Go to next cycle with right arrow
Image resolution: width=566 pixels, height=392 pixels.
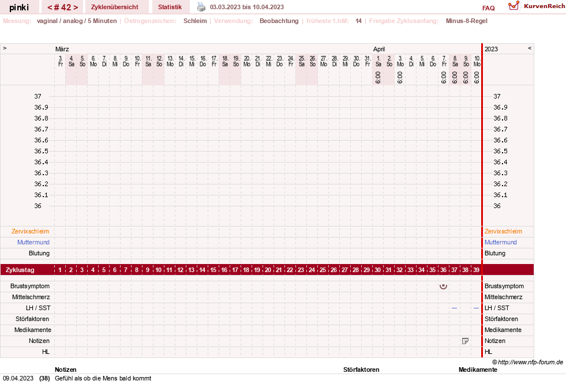pyautogui.click(x=76, y=7)
